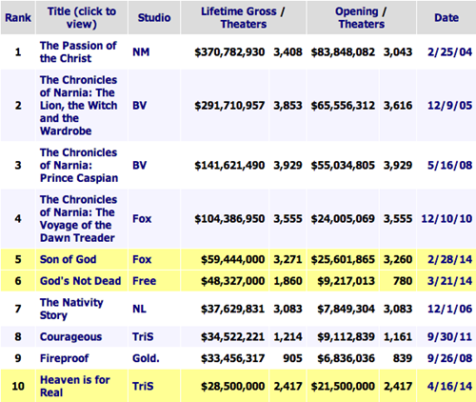This screenshot has width=476, height=402.
Task: Select opening gross $9,217,013
Action: (x=347, y=281)
